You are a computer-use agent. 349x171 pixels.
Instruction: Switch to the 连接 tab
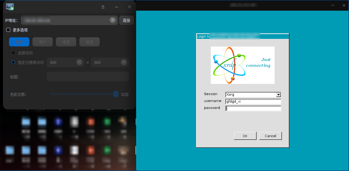[66, 42]
